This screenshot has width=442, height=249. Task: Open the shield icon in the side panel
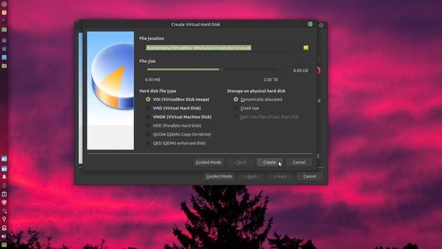click(4, 203)
